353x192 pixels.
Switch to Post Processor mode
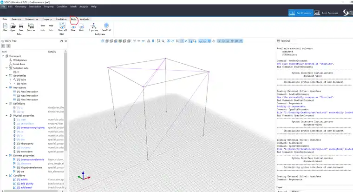[x=327, y=13]
